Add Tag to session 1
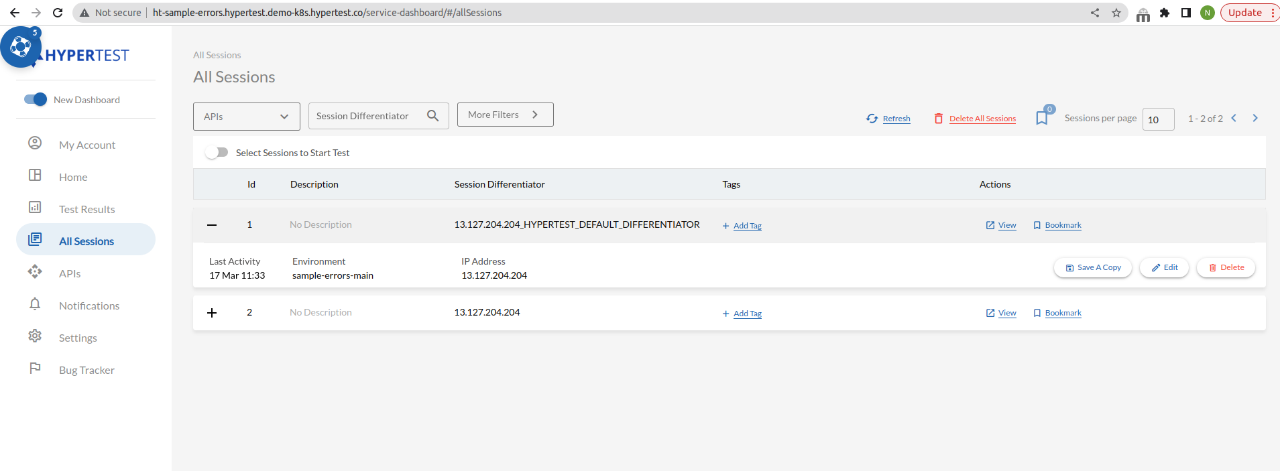 (742, 226)
